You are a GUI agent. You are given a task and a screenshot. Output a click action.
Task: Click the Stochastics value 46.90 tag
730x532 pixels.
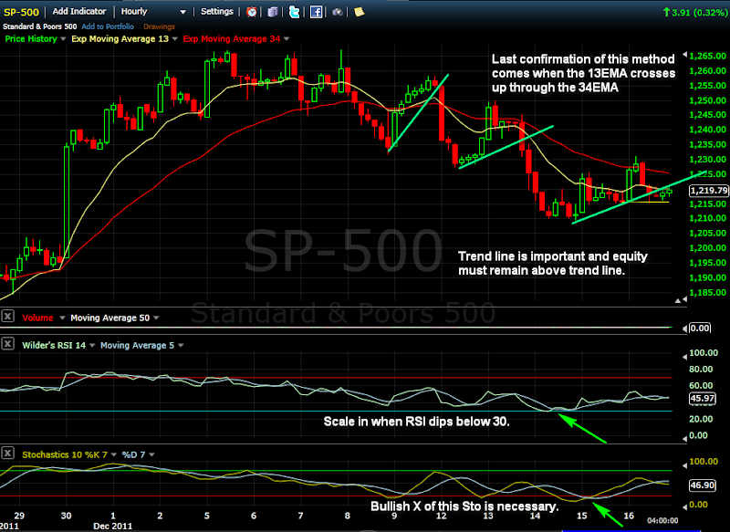703,485
